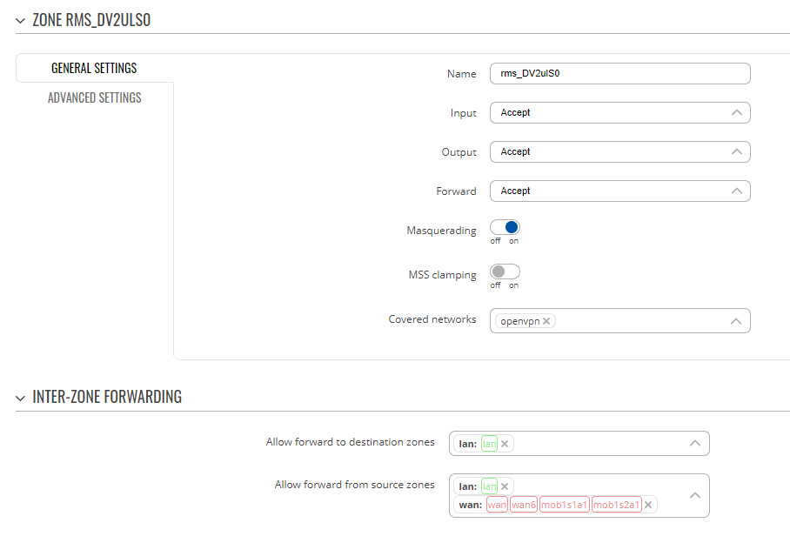Click into the zone Name field

click(x=620, y=74)
